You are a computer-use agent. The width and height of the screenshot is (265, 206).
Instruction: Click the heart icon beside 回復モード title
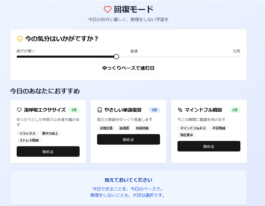point(107,9)
